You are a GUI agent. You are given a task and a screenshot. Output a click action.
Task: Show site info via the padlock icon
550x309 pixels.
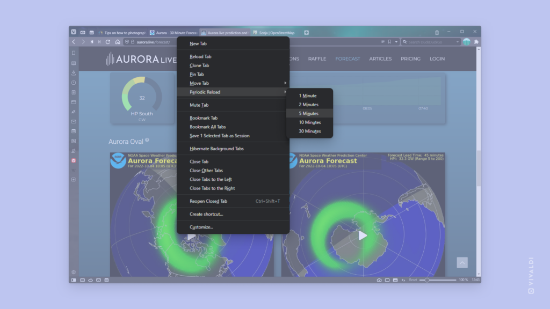pos(133,42)
